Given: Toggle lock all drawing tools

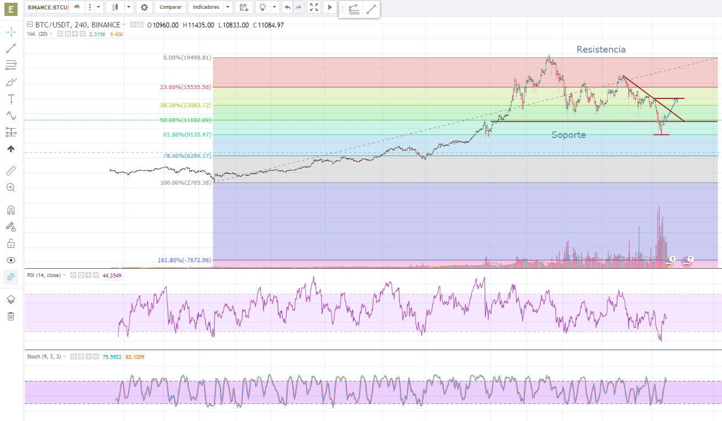Looking at the screenshot, I should coord(11,243).
